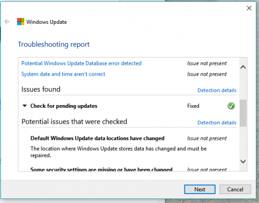Click the Windows Update title text
259x203 pixels.
pos(47,22)
